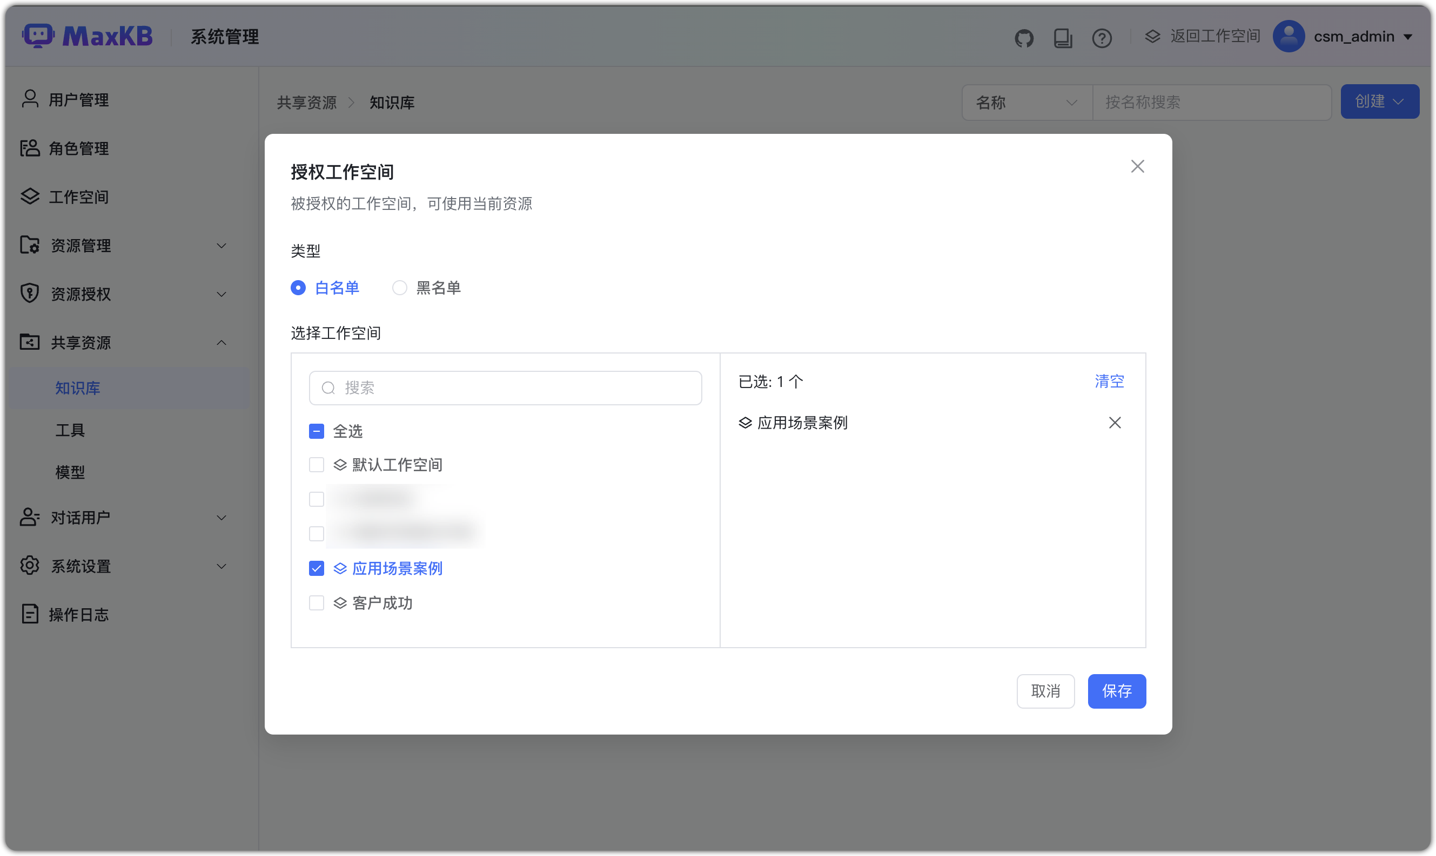Click the 客户成功 row label
The height and width of the screenshot is (856, 1436).
383,603
